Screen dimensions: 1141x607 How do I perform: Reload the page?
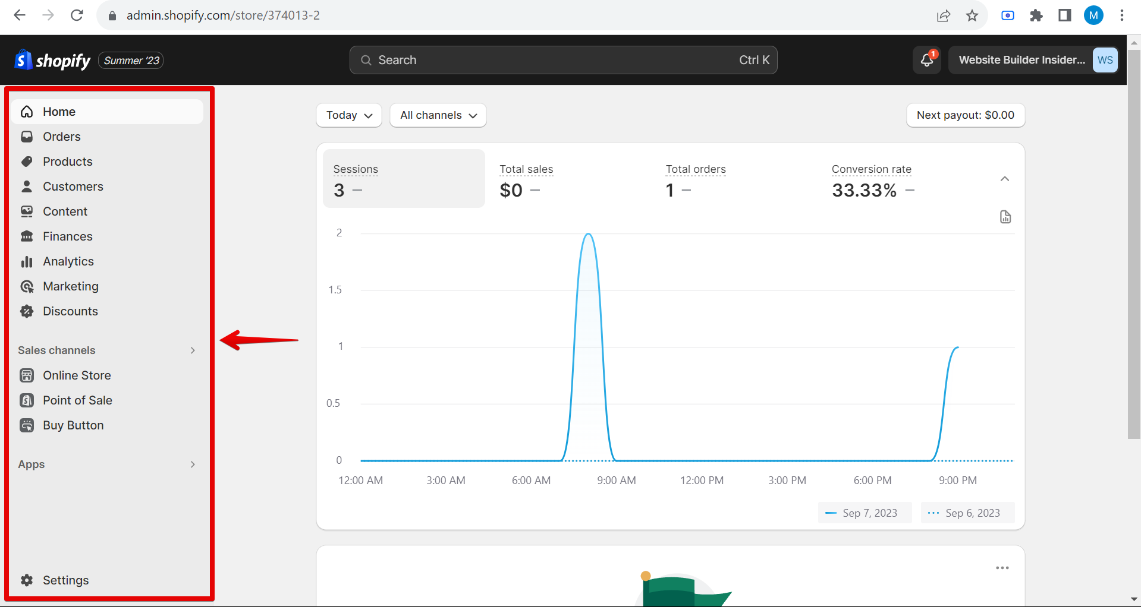(77, 15)
